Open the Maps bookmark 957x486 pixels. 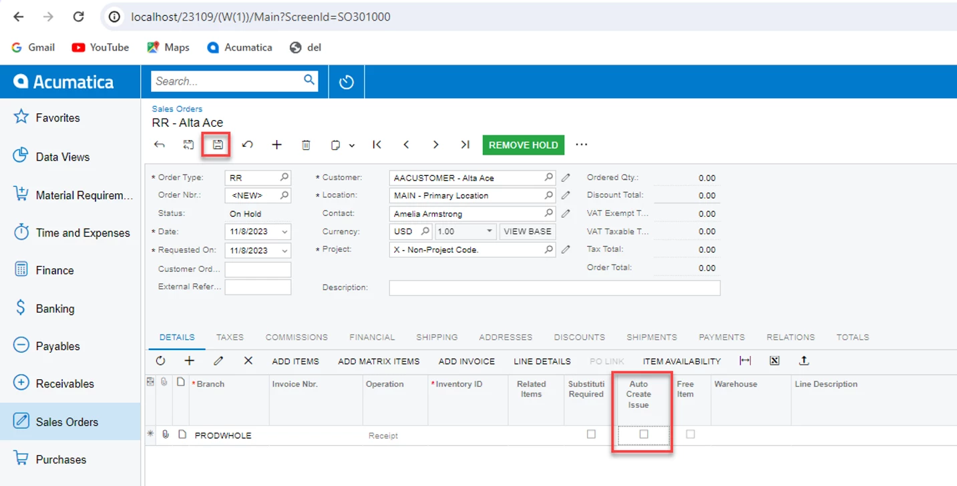click(168, 47)
